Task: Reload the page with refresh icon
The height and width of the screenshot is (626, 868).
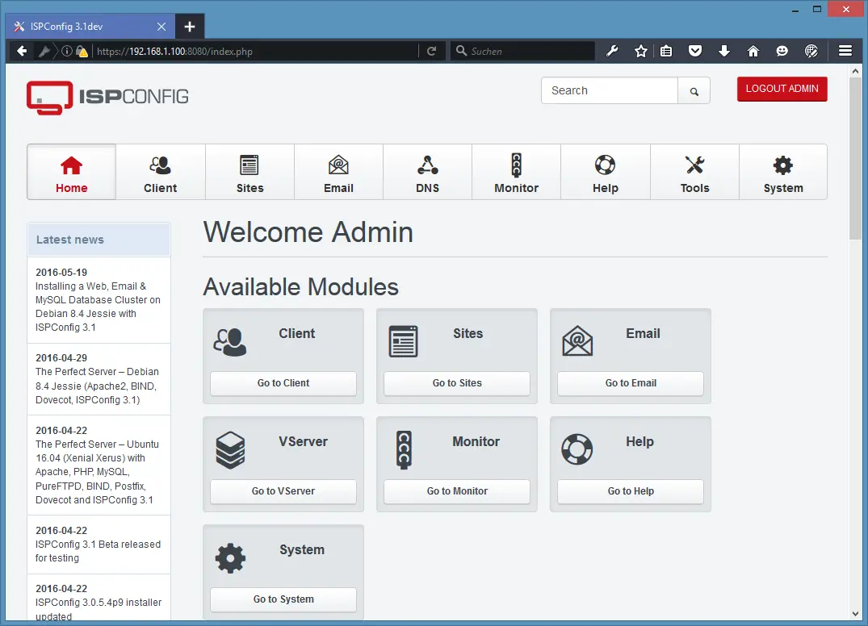Action: 432,52
